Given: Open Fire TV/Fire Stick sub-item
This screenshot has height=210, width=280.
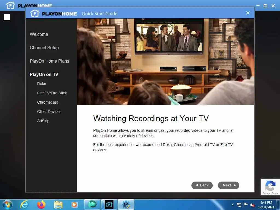Looking at the screenshot, I should click(52, 93).
